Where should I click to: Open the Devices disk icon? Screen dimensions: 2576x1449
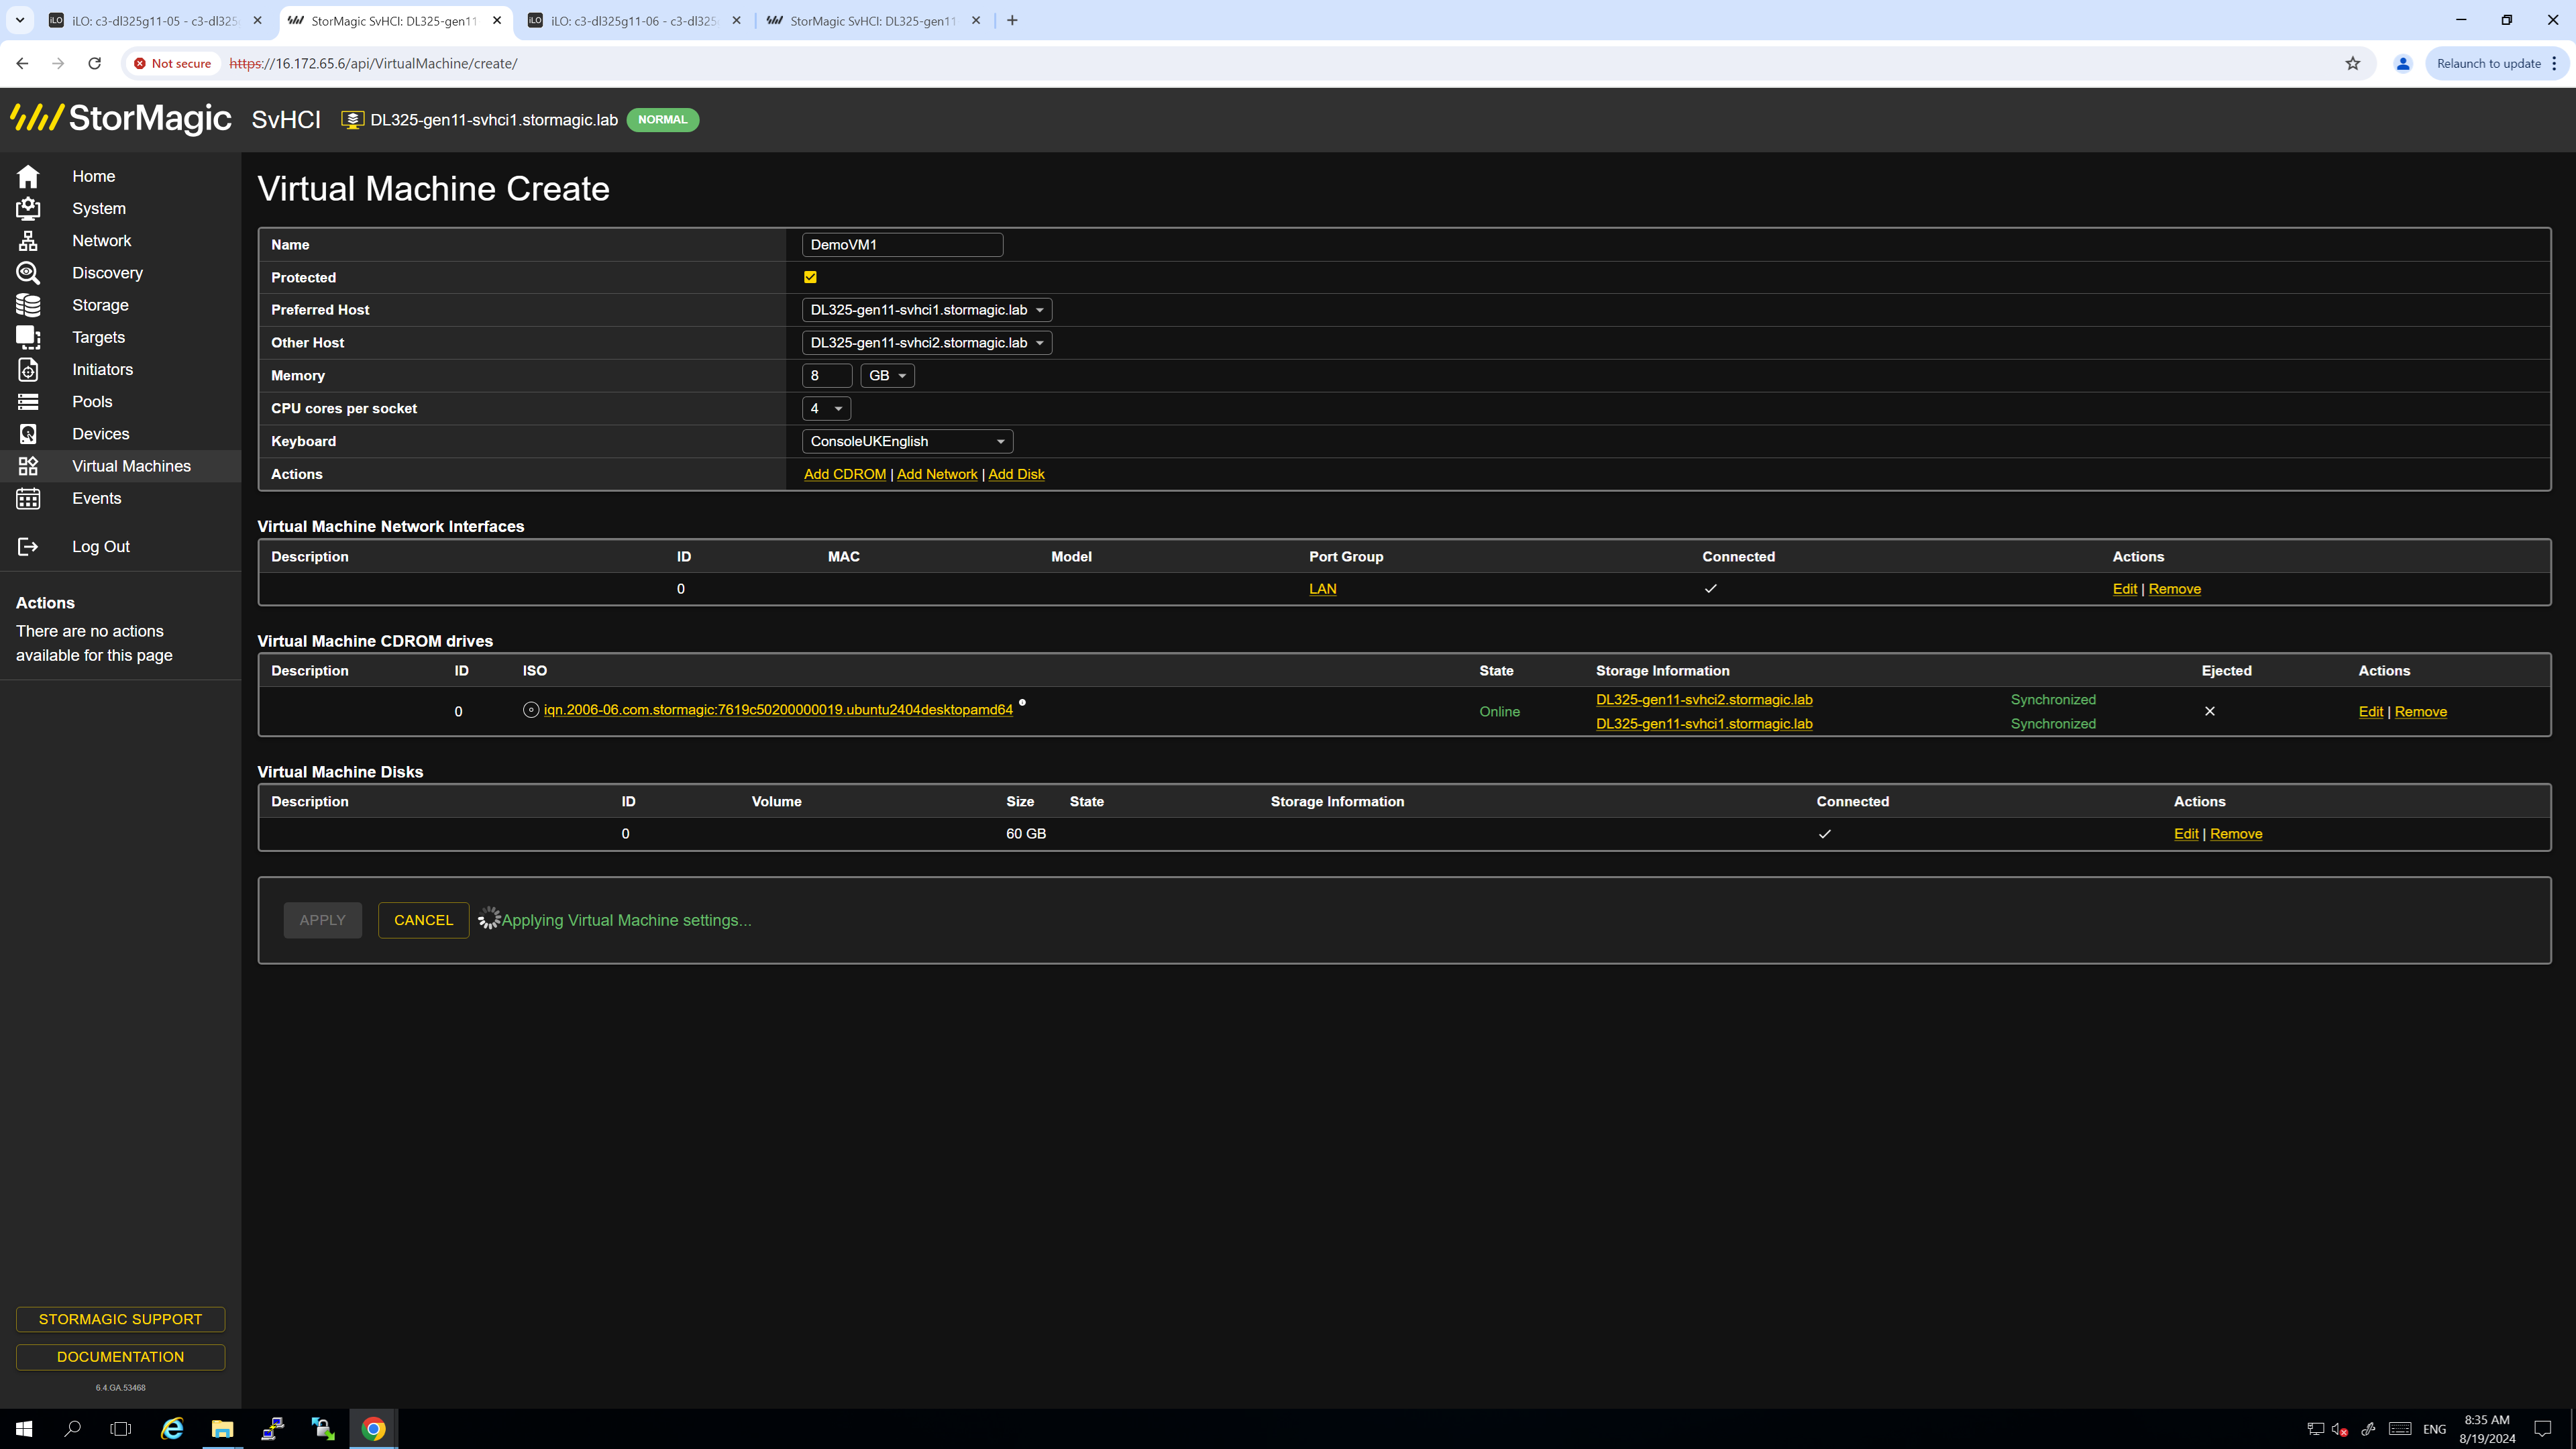28,434
